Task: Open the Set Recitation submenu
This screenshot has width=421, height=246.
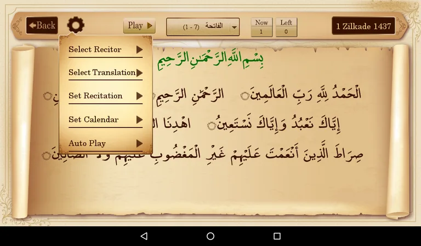Action: coord(105,96)
